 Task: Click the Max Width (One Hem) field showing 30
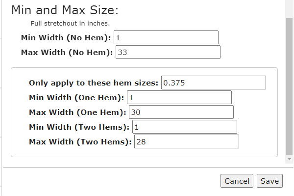click(x=181, y=112)
